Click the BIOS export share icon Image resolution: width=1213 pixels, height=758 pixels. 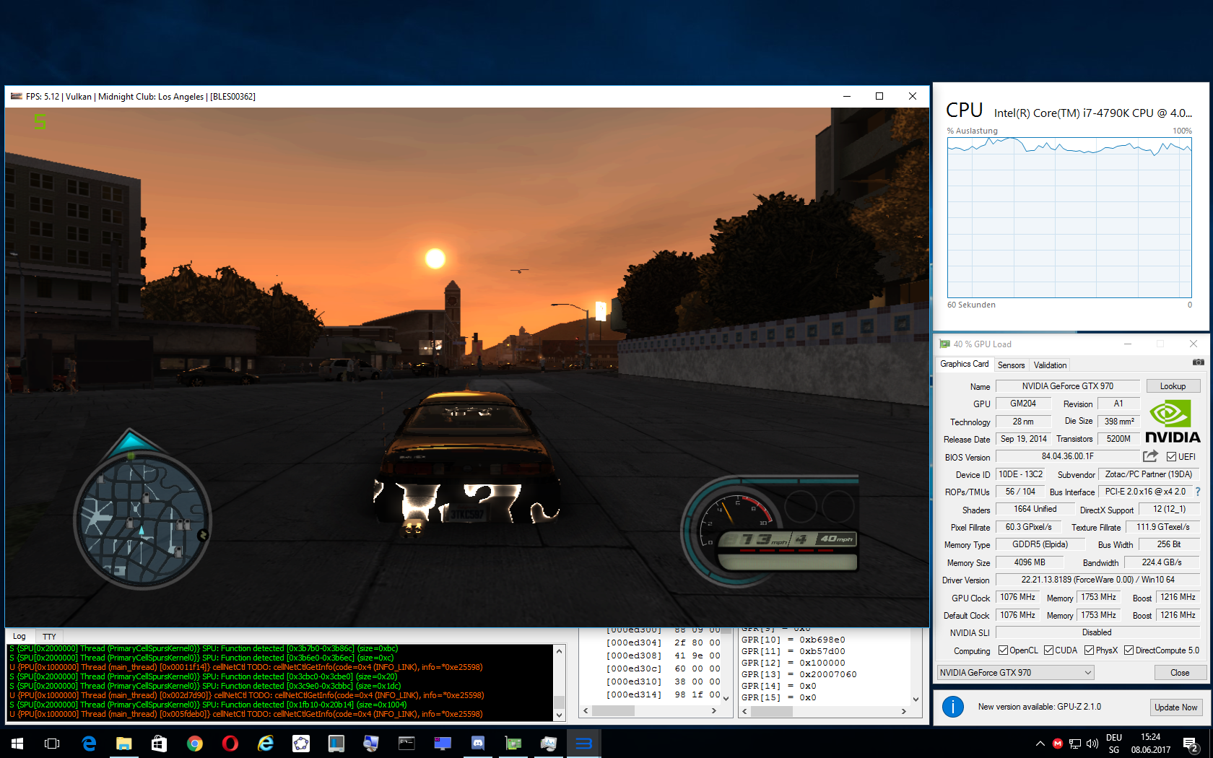coord(1150,456)
